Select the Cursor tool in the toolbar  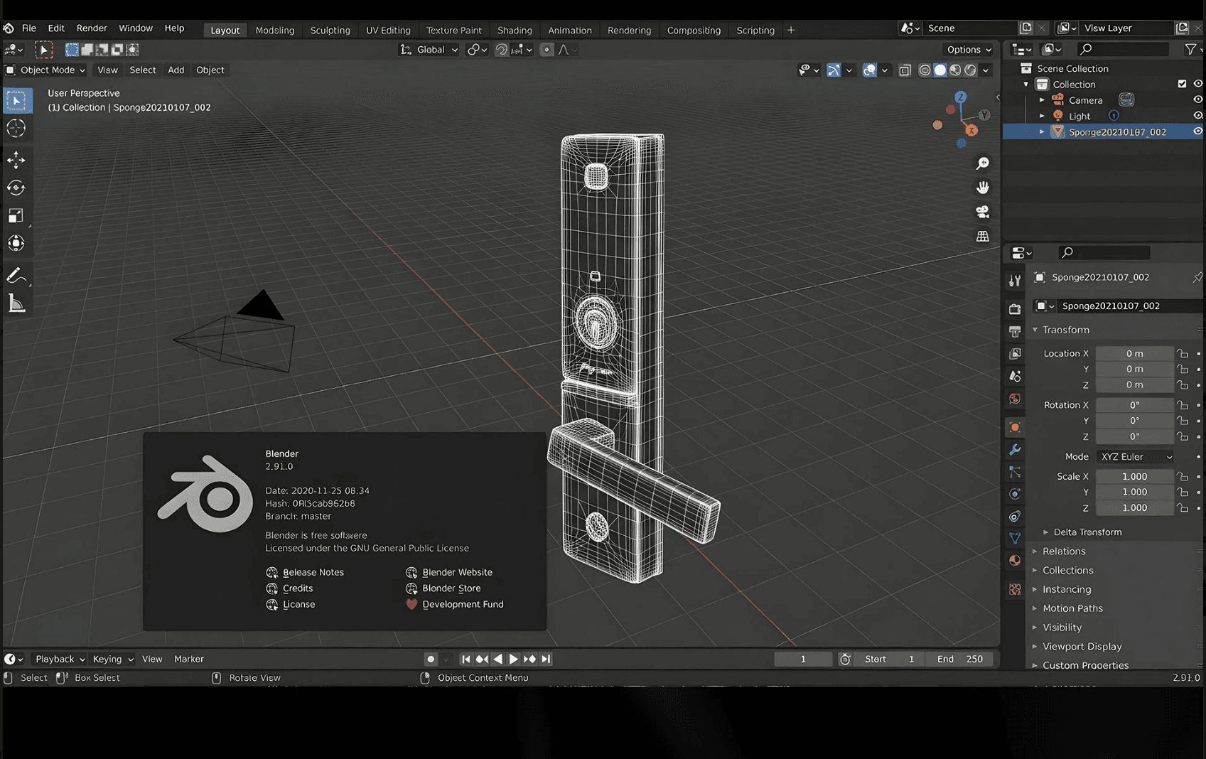click(x=16, y=129)
